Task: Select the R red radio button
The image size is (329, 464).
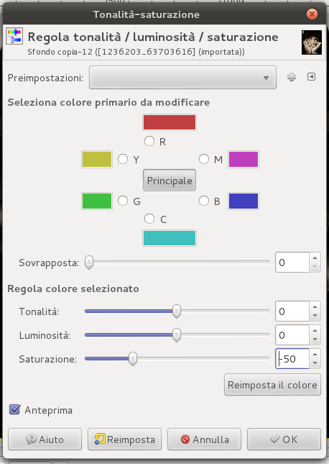Action: pos(149,141)
